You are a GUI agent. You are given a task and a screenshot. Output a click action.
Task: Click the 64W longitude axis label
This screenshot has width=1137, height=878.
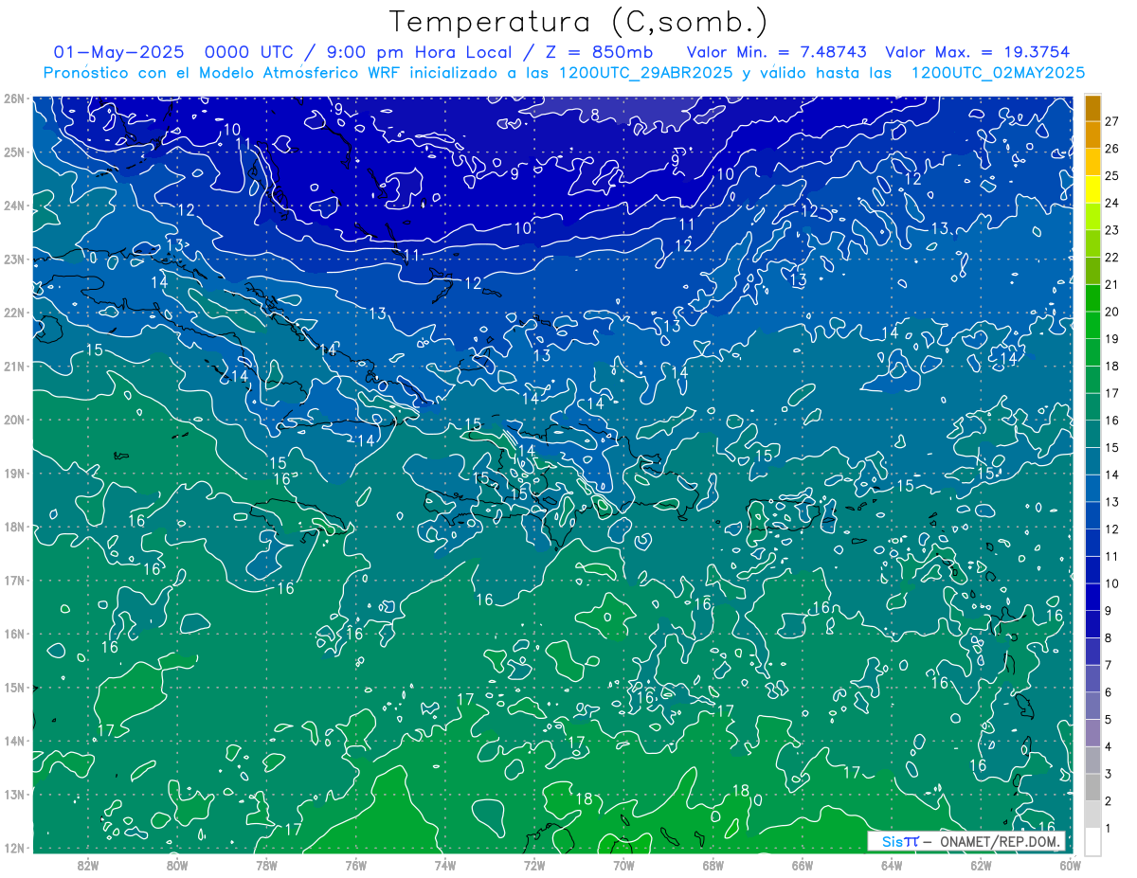coord(892,865)
